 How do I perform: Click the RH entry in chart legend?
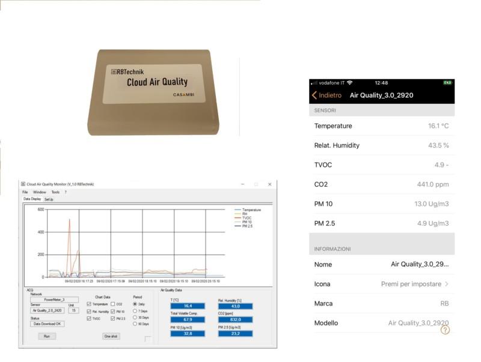241,214
